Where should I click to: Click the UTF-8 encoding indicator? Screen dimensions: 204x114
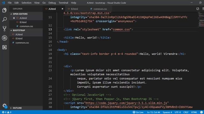(178, 112)
